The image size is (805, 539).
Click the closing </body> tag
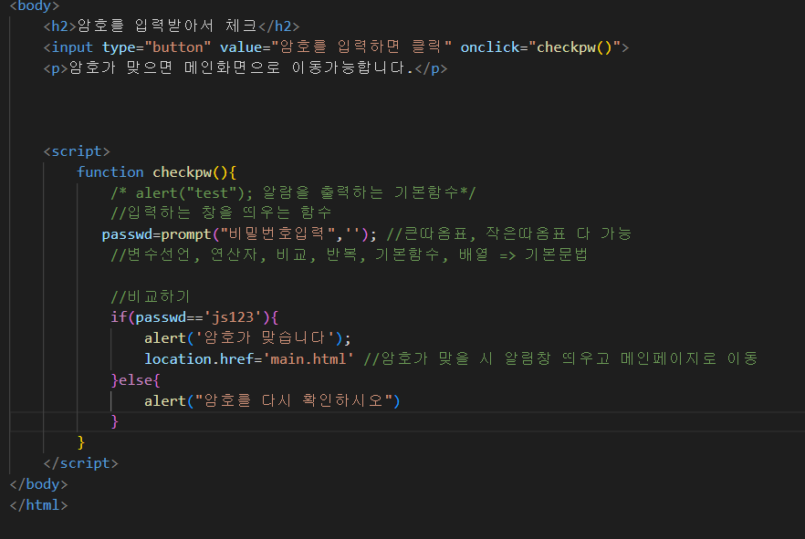38,484
